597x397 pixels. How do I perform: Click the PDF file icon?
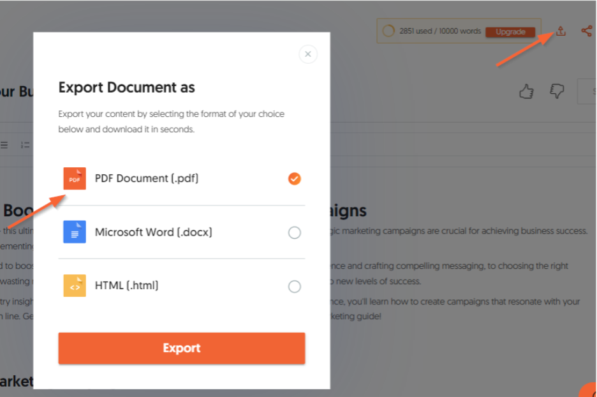click(x=74, y=178)
